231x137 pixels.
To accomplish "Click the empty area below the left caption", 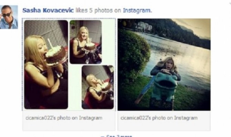I will tap(69, 126).
